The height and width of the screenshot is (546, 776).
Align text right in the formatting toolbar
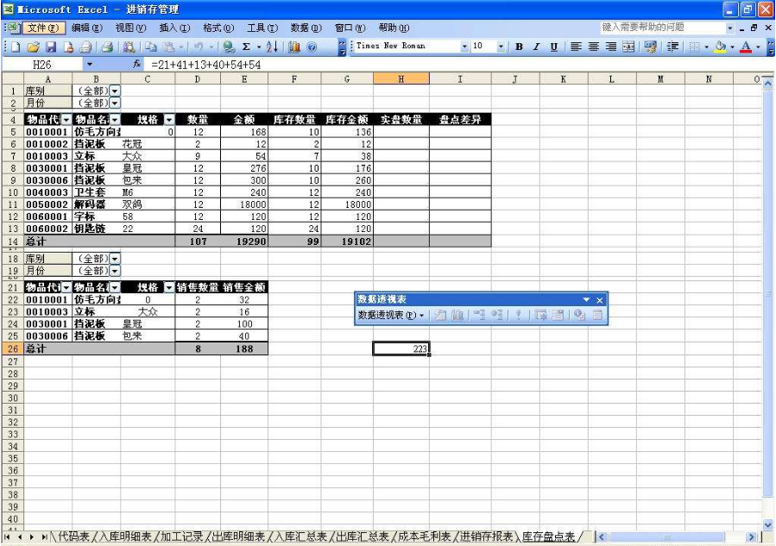(611, 47)
